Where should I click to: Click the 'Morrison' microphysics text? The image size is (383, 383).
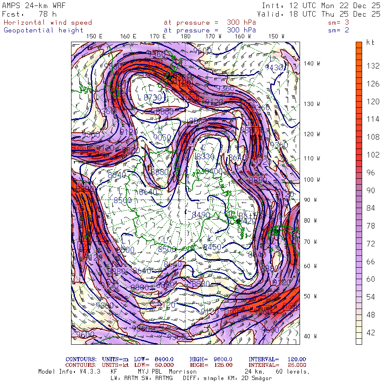click(183, 372)
